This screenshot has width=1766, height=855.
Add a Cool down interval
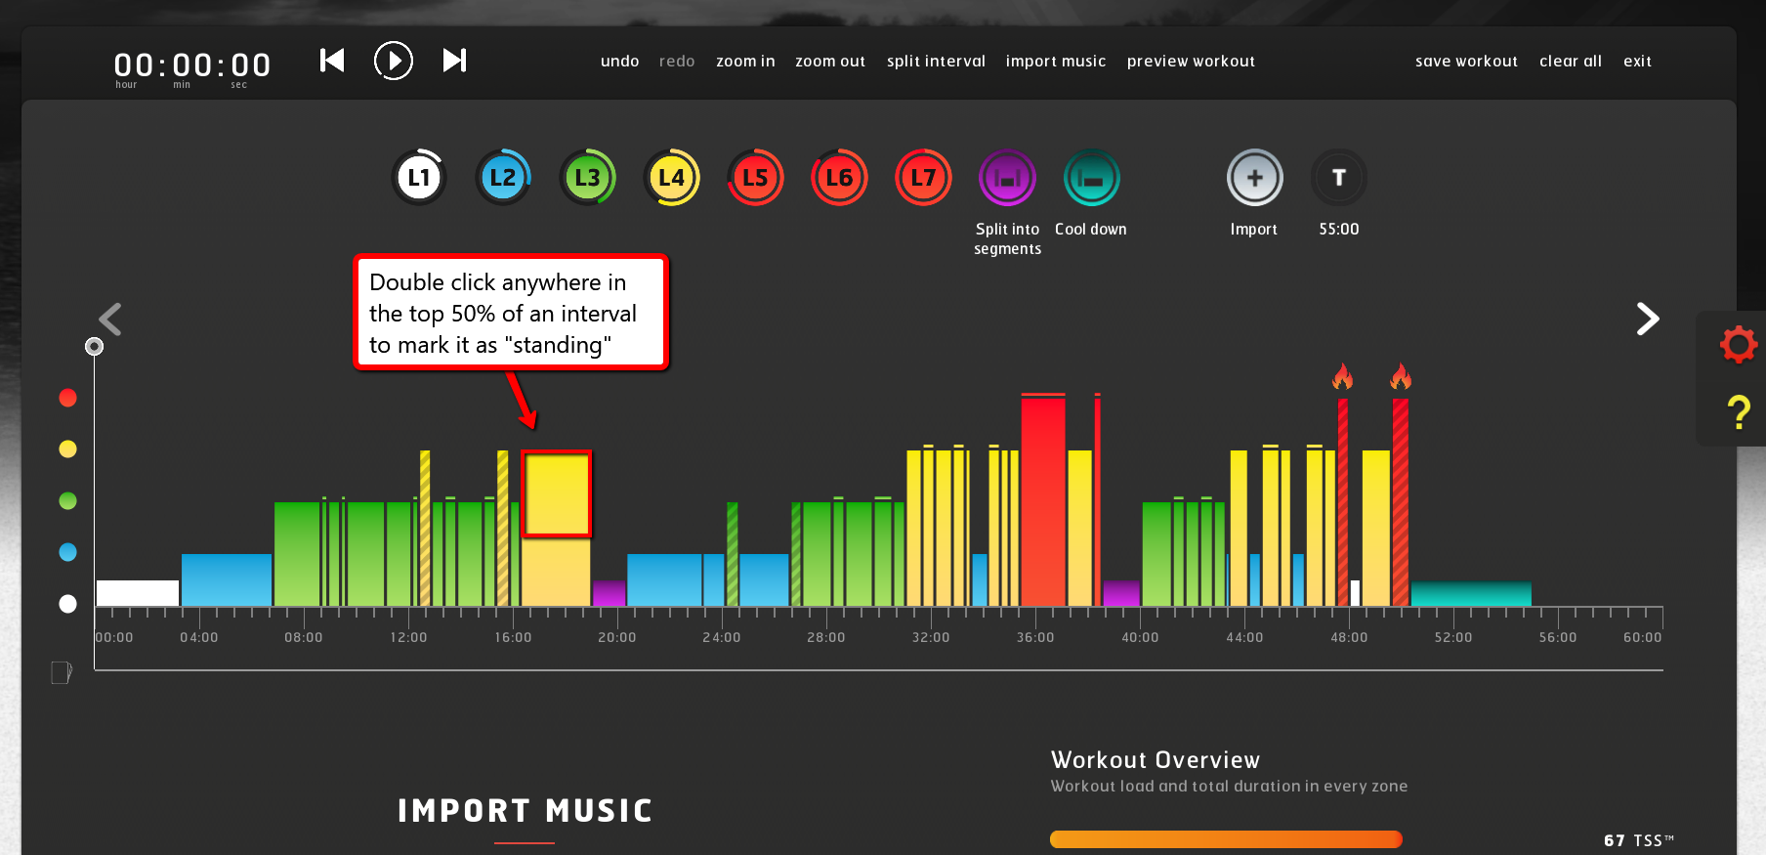1091,178
